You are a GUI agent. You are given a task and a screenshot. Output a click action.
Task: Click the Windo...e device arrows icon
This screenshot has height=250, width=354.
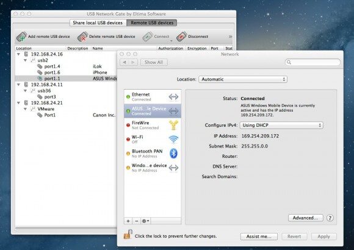[173, 168]
